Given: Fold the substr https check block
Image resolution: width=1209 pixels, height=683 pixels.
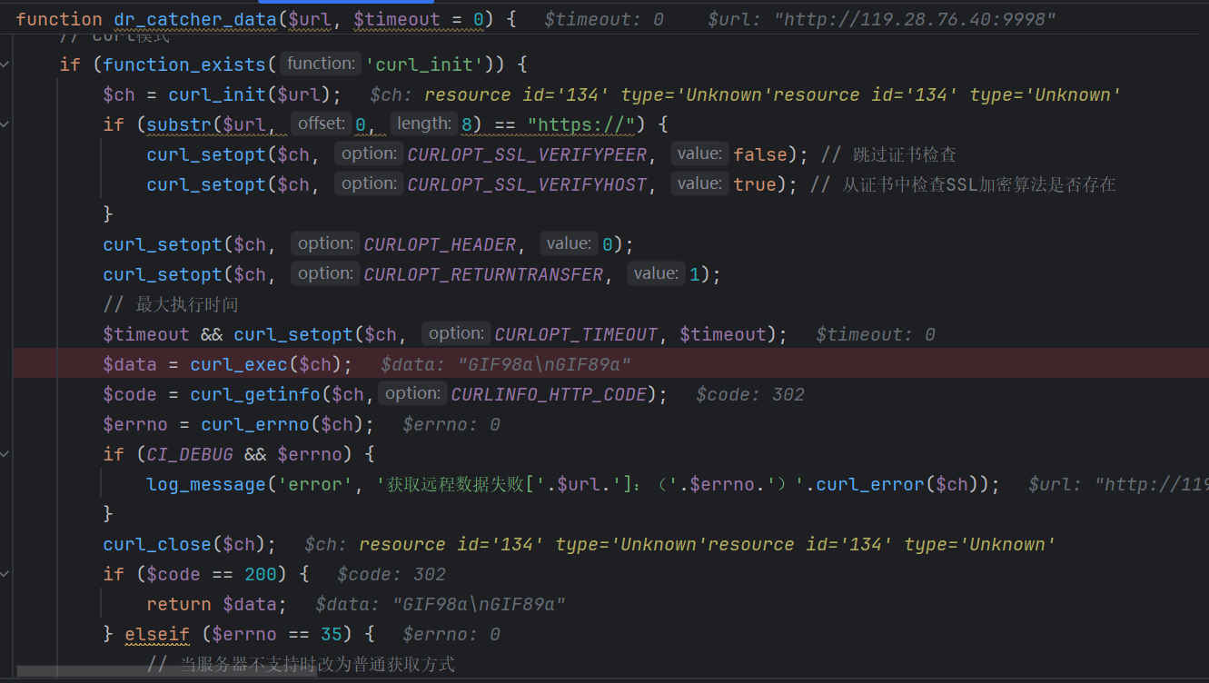Looking at the screenshot, I should [5, 124].
